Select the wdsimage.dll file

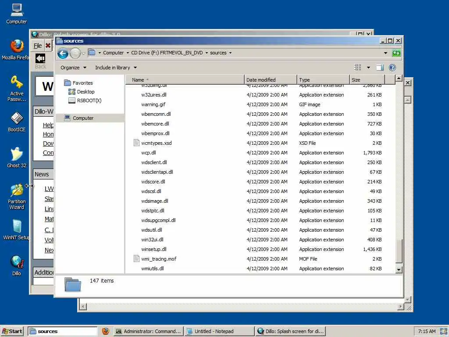pyautogui.click(x=155, y=201)
